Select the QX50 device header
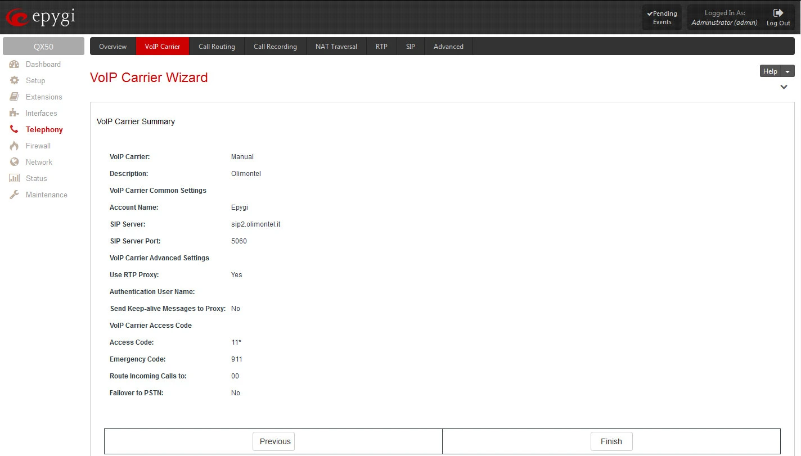This screenshot has width=801, height=456. point(43,47)
